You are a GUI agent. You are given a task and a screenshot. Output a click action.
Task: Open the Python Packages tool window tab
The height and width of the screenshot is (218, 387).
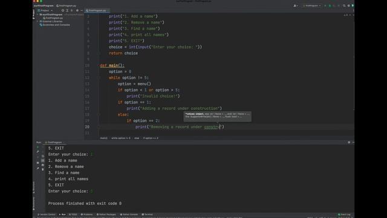pos(106,214)
